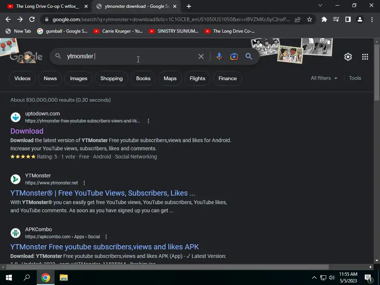Click the blue magnifier search button
Viewport: 380px width, 285px height.
pyautogui.click(x=249, y=56)
